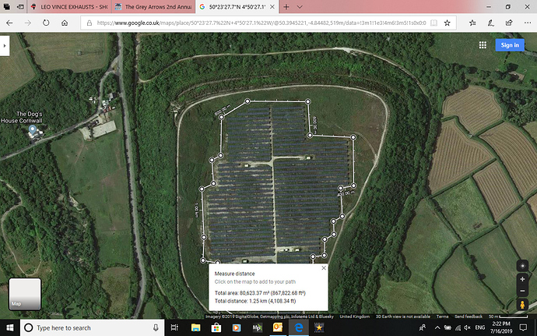Share this page from browser toolbar
Screen dimensions: 537x336
pos(509,23)
